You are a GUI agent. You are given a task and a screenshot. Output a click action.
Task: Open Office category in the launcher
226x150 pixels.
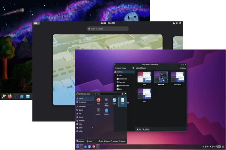(x=85, y=124)
